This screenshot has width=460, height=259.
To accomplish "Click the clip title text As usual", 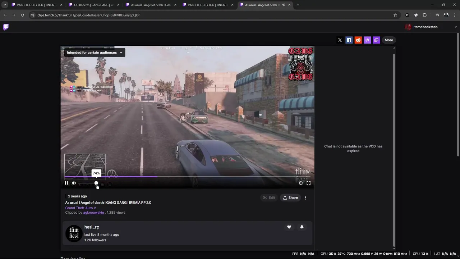I will point(108,203).
